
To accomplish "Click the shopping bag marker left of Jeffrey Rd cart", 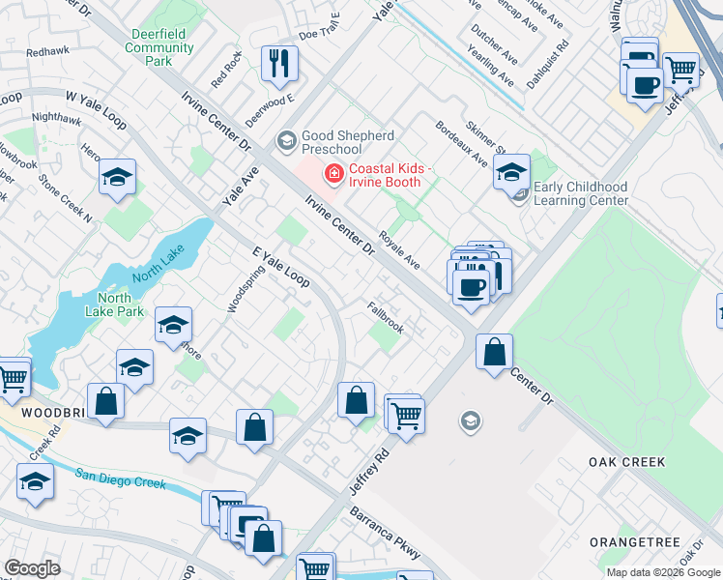I will tap(356, 401).
